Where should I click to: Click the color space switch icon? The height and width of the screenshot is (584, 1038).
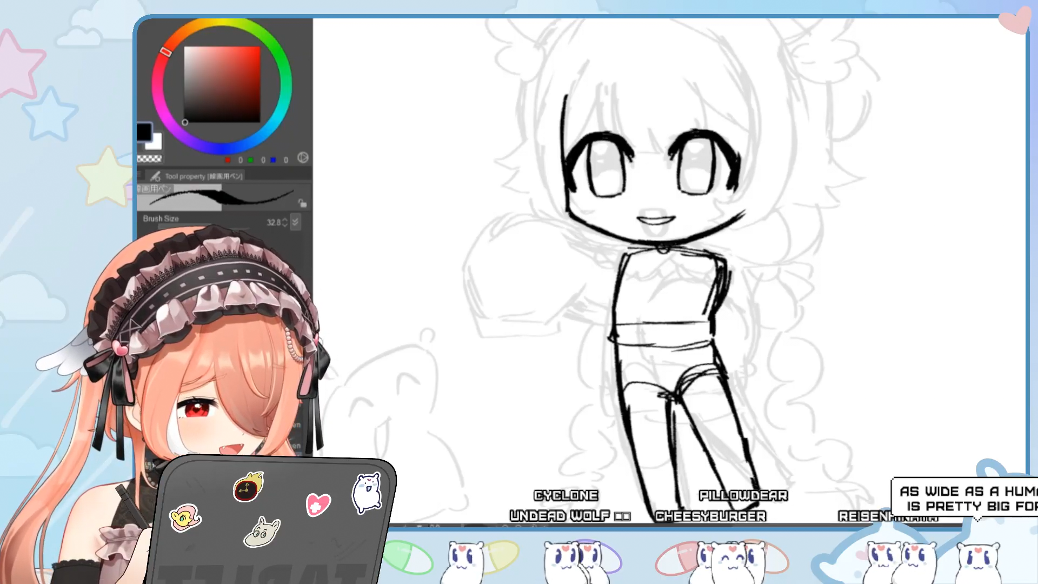pyautogui.click(x=303, y=158)
